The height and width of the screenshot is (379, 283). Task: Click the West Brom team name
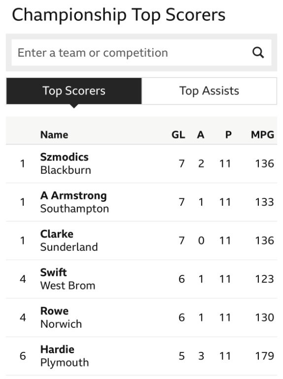point(68,285)
